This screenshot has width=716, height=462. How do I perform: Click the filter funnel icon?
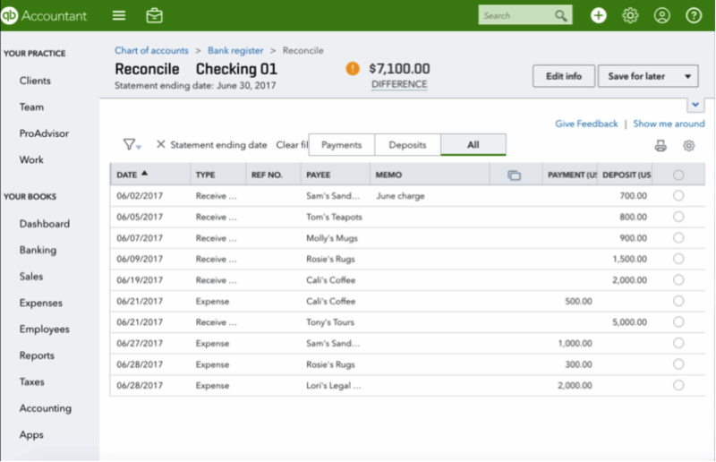pos(131,144)
